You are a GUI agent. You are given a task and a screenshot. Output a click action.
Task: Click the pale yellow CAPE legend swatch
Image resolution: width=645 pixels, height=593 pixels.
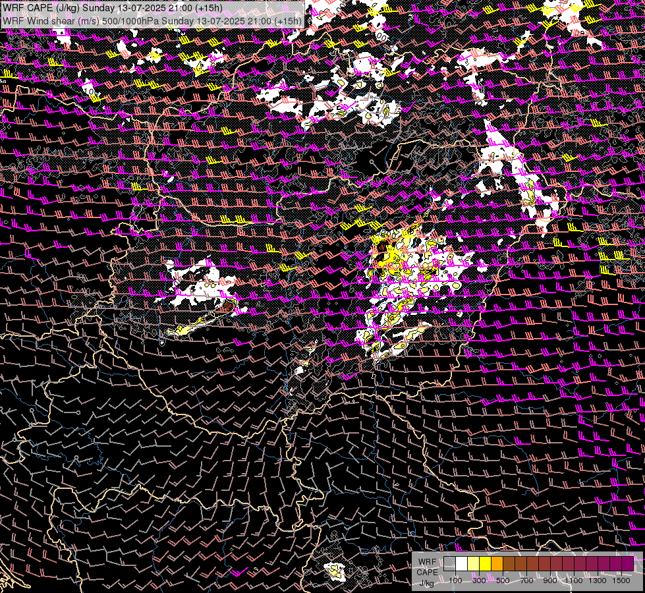pyautogui.click(x=474, y=564)
